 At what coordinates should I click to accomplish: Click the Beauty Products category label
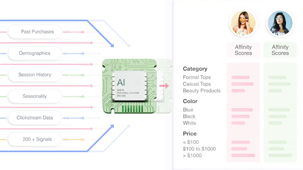(202, 91)
